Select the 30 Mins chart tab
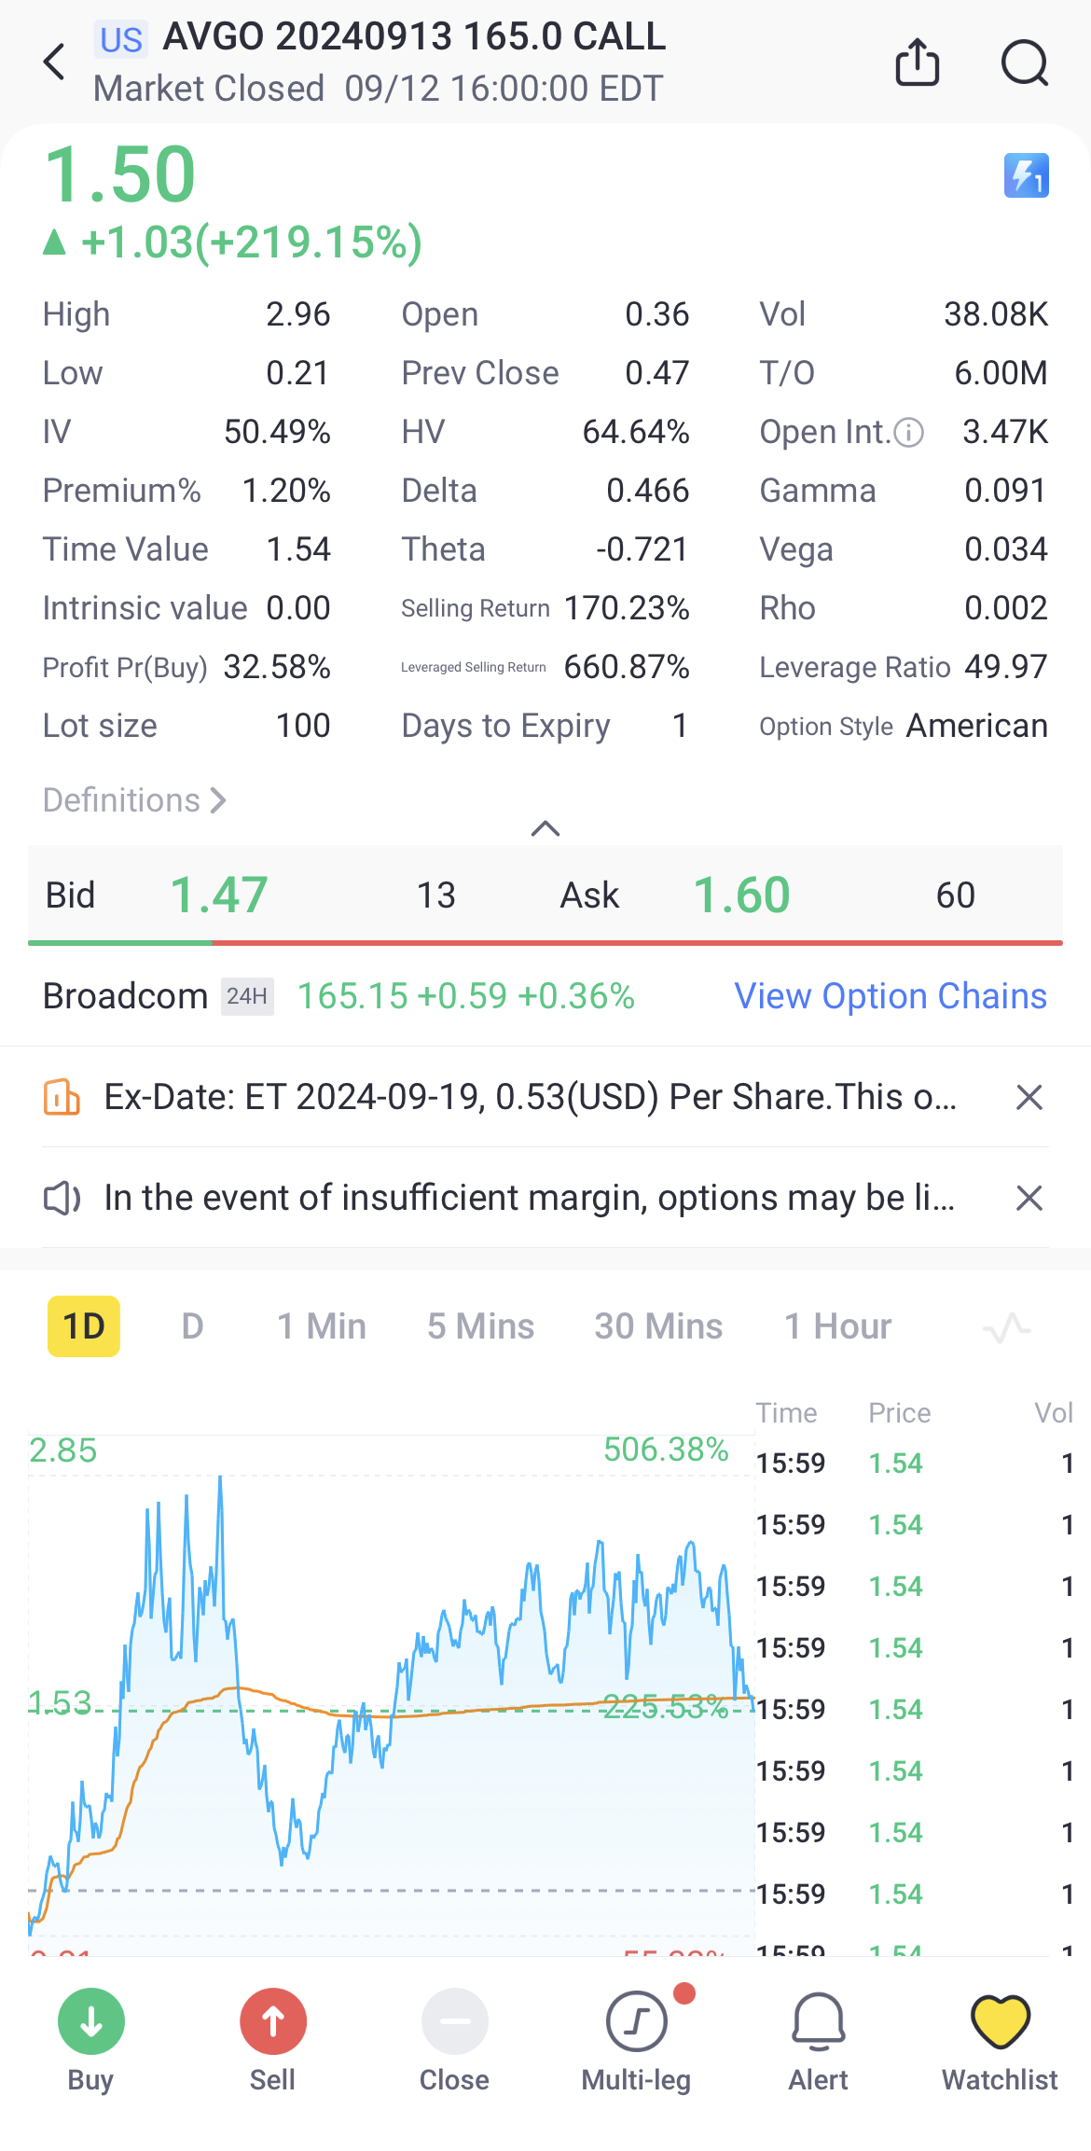The height and width of the screenshot is (2151, 1091). pyautogui.click(x=658, y=1326)
